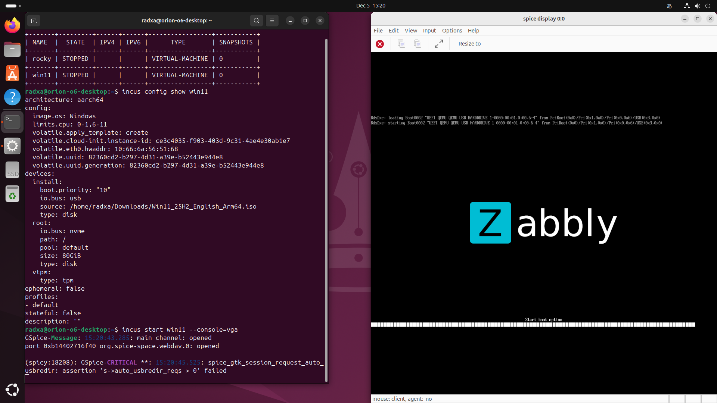The image size is (717, 403).
Task: Open the View menu
Action: point(411,31)
